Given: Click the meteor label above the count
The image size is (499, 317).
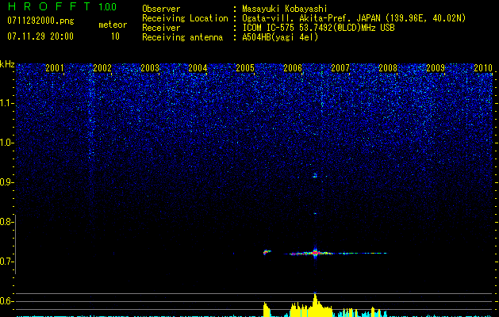Looking at the screenshot, I should 113,25.
